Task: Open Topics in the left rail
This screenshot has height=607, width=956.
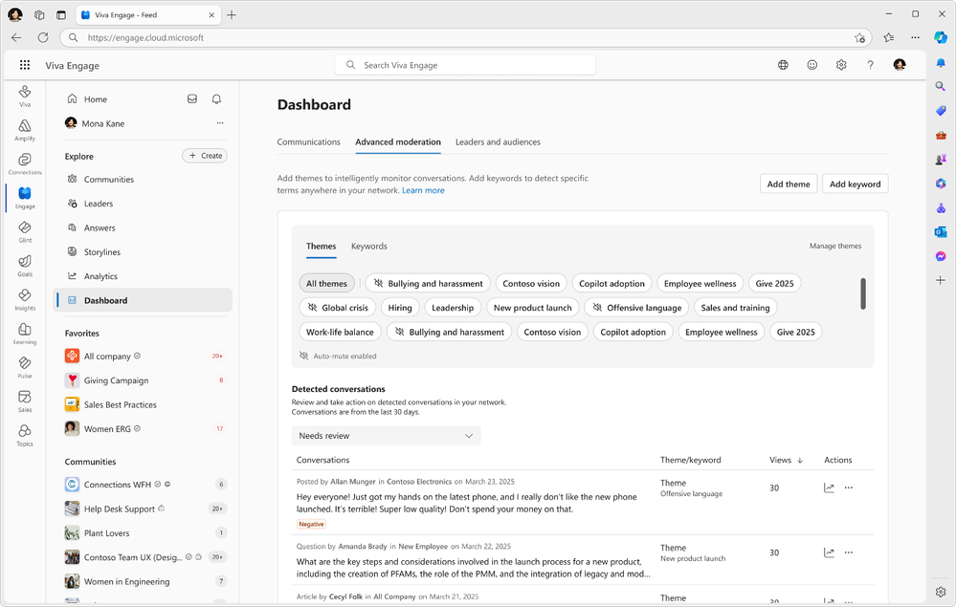Action: coord(24,435)
